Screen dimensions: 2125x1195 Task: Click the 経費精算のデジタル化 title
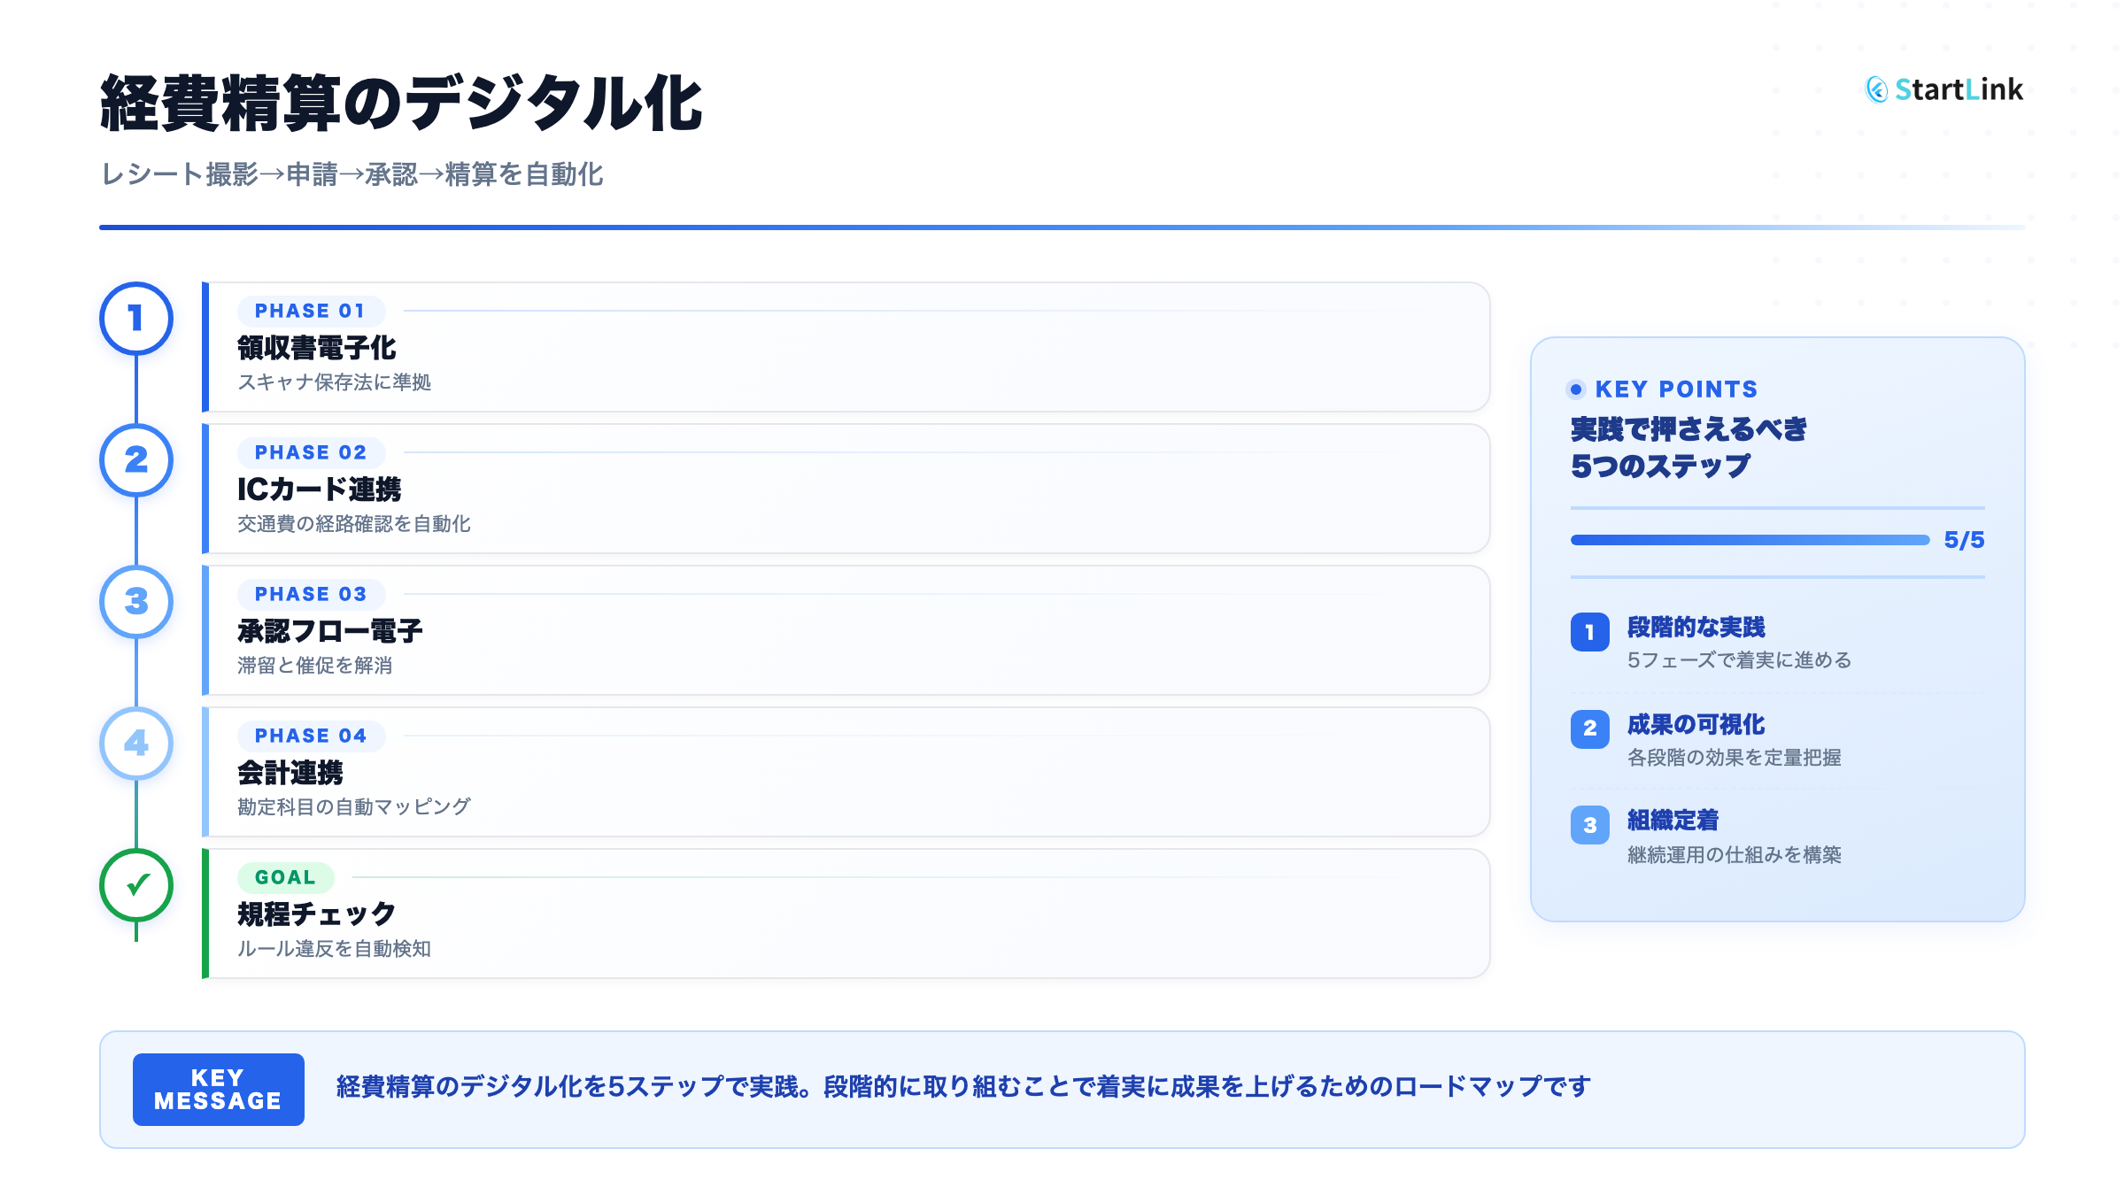click(401, 104)
